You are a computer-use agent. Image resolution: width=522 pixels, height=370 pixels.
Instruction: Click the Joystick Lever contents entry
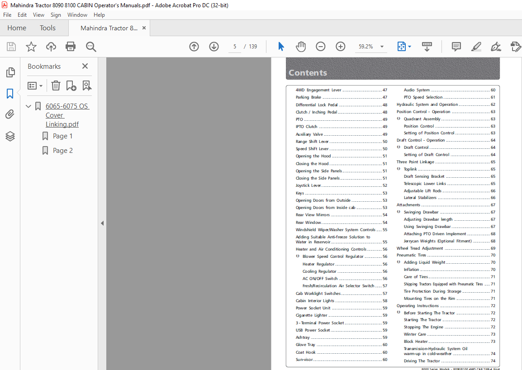(341, 185)
